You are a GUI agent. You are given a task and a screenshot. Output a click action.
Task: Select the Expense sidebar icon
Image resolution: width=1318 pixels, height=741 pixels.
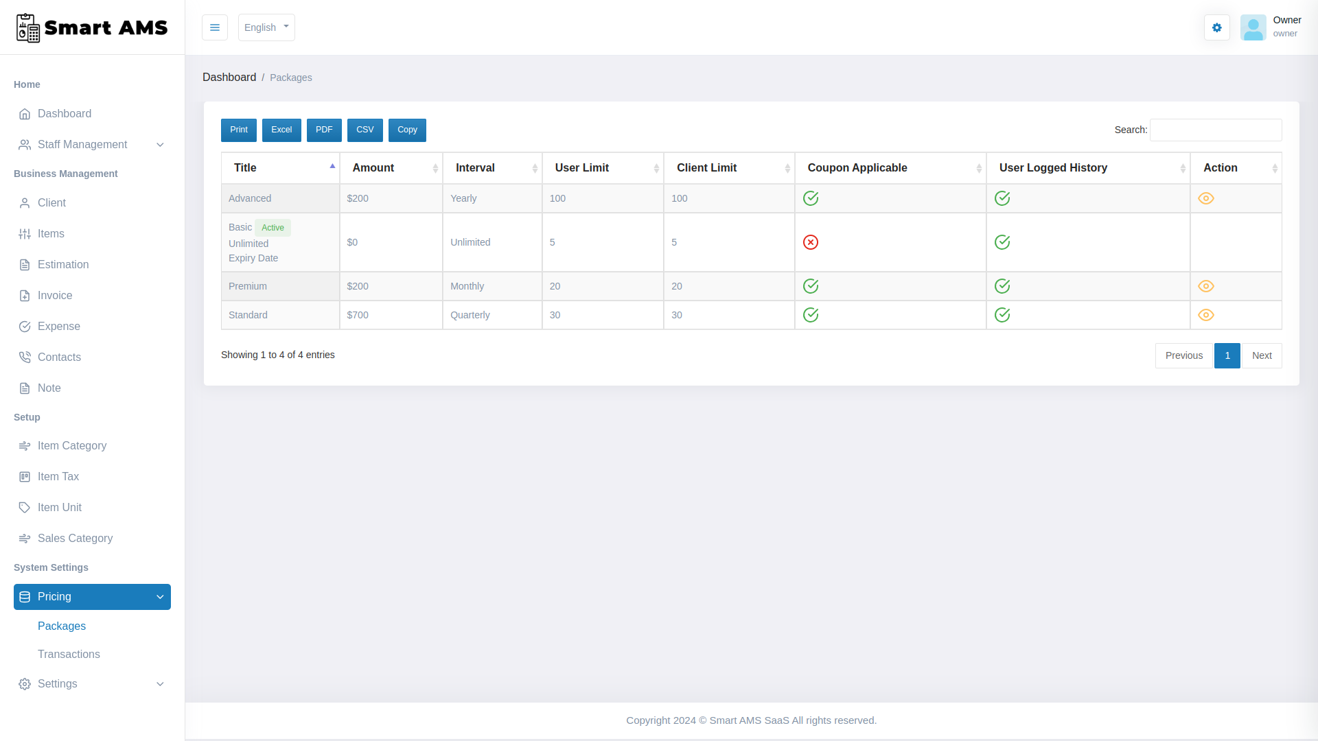pyautogui.click(x=25, y=326)
